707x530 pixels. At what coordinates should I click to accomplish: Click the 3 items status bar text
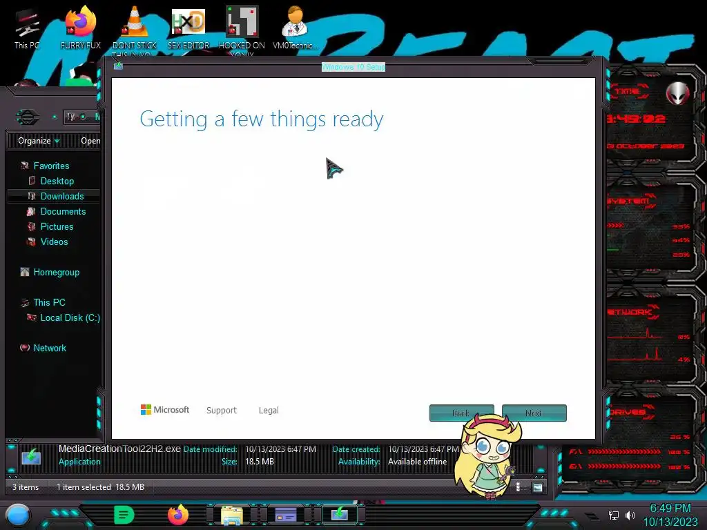click(26, 487)
